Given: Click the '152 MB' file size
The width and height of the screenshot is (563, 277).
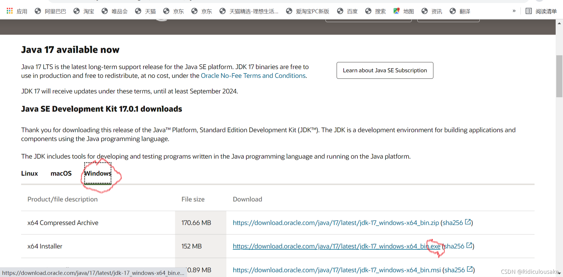Looking at the screenshot, I should 191,246.
